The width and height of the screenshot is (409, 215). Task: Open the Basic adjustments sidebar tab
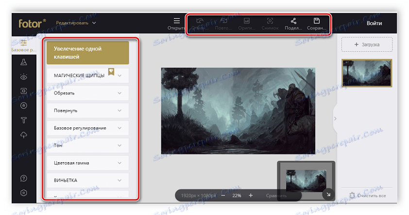click(24, 46)
